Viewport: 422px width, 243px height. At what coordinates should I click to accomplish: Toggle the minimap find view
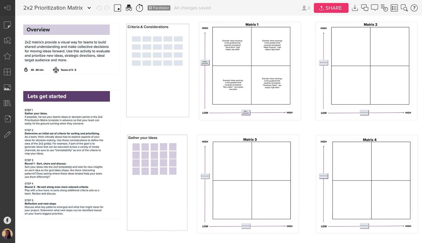(x=404, y=8)
